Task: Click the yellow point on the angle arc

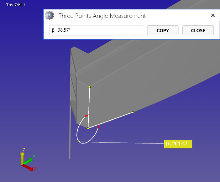Action: pos(79,142)
